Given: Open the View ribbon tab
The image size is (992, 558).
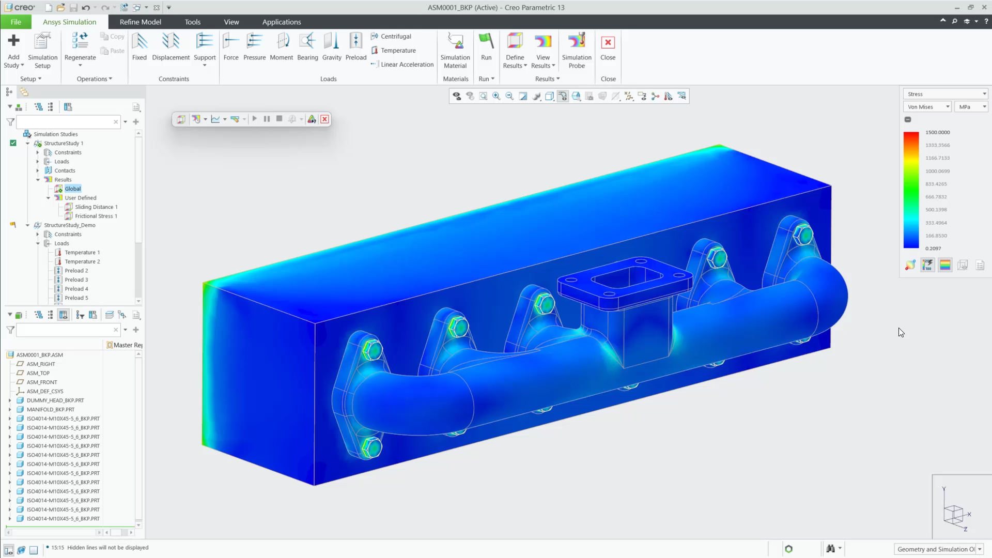Looking at the screenshot, I should (231, 22).
